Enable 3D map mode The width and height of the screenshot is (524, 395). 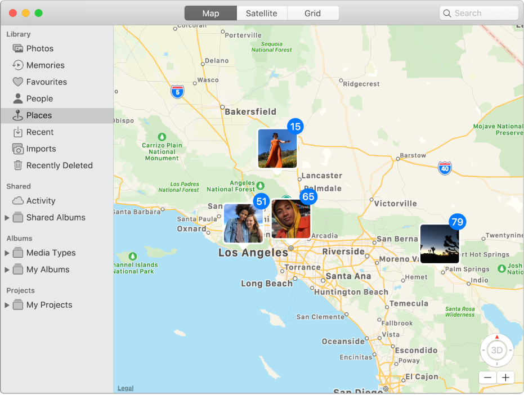click(x=496, y=350)
